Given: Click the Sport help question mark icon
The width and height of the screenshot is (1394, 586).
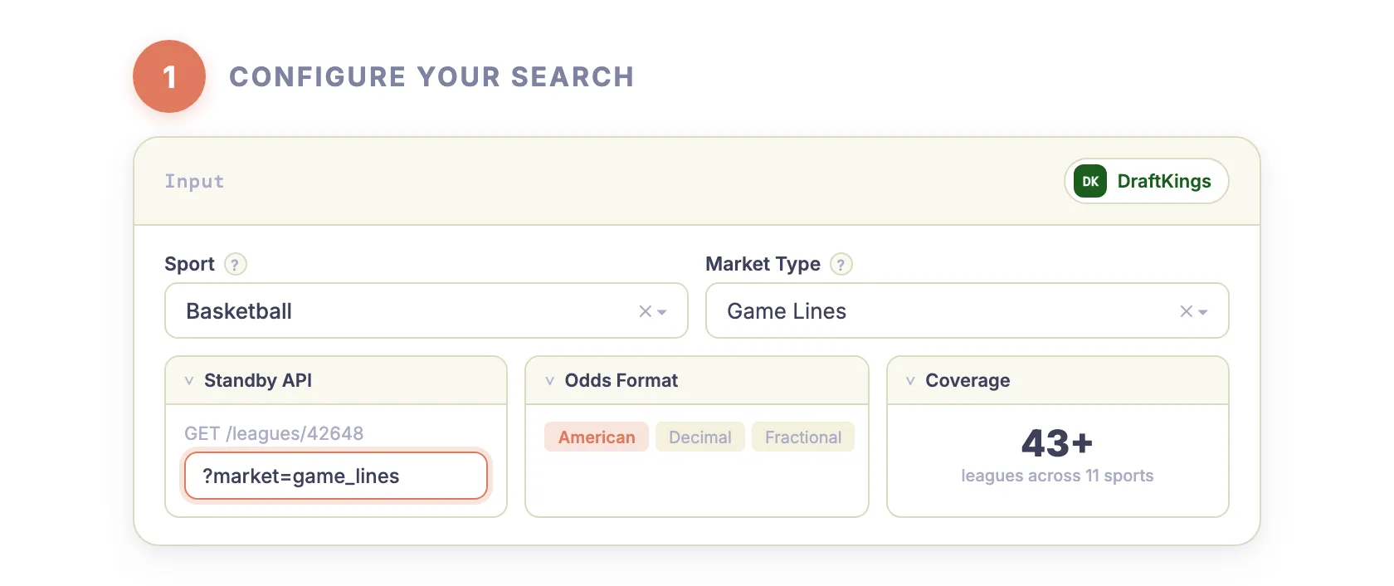Looking at the screenshot, I should [x=235, y=264].
